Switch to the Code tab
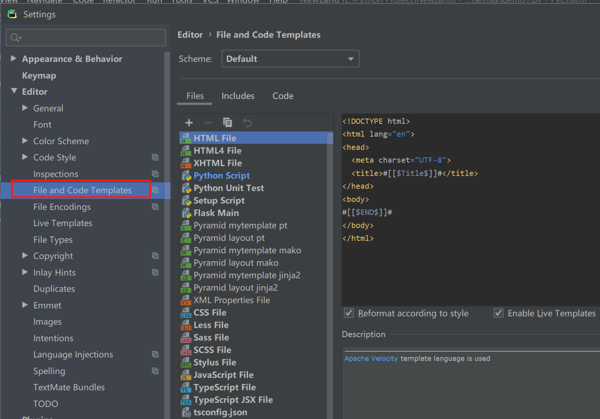 [x=283, y=96]
